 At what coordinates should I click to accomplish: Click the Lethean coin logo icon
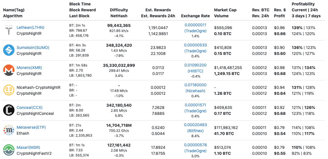coord(9,30)
